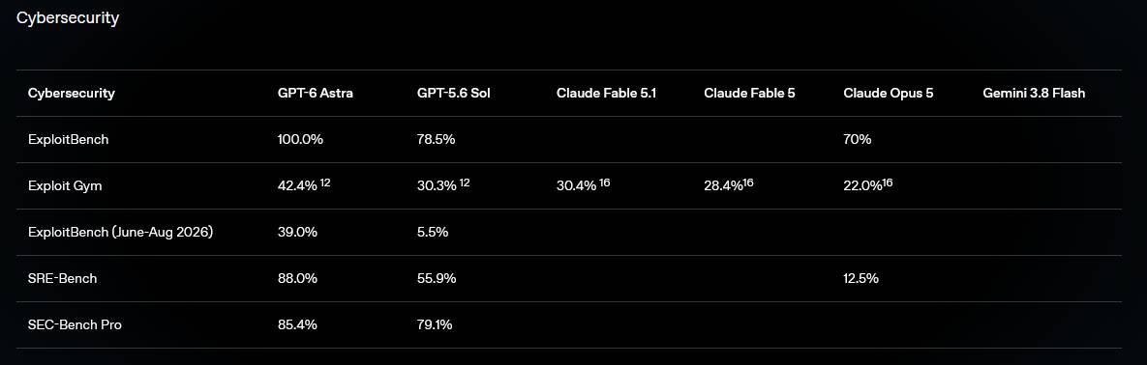Click the Gemini 3.8 Flash column header
1147x365 pixels.
(1034, 94)
